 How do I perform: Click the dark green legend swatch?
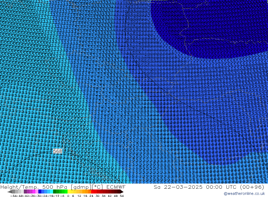[54, 192]
